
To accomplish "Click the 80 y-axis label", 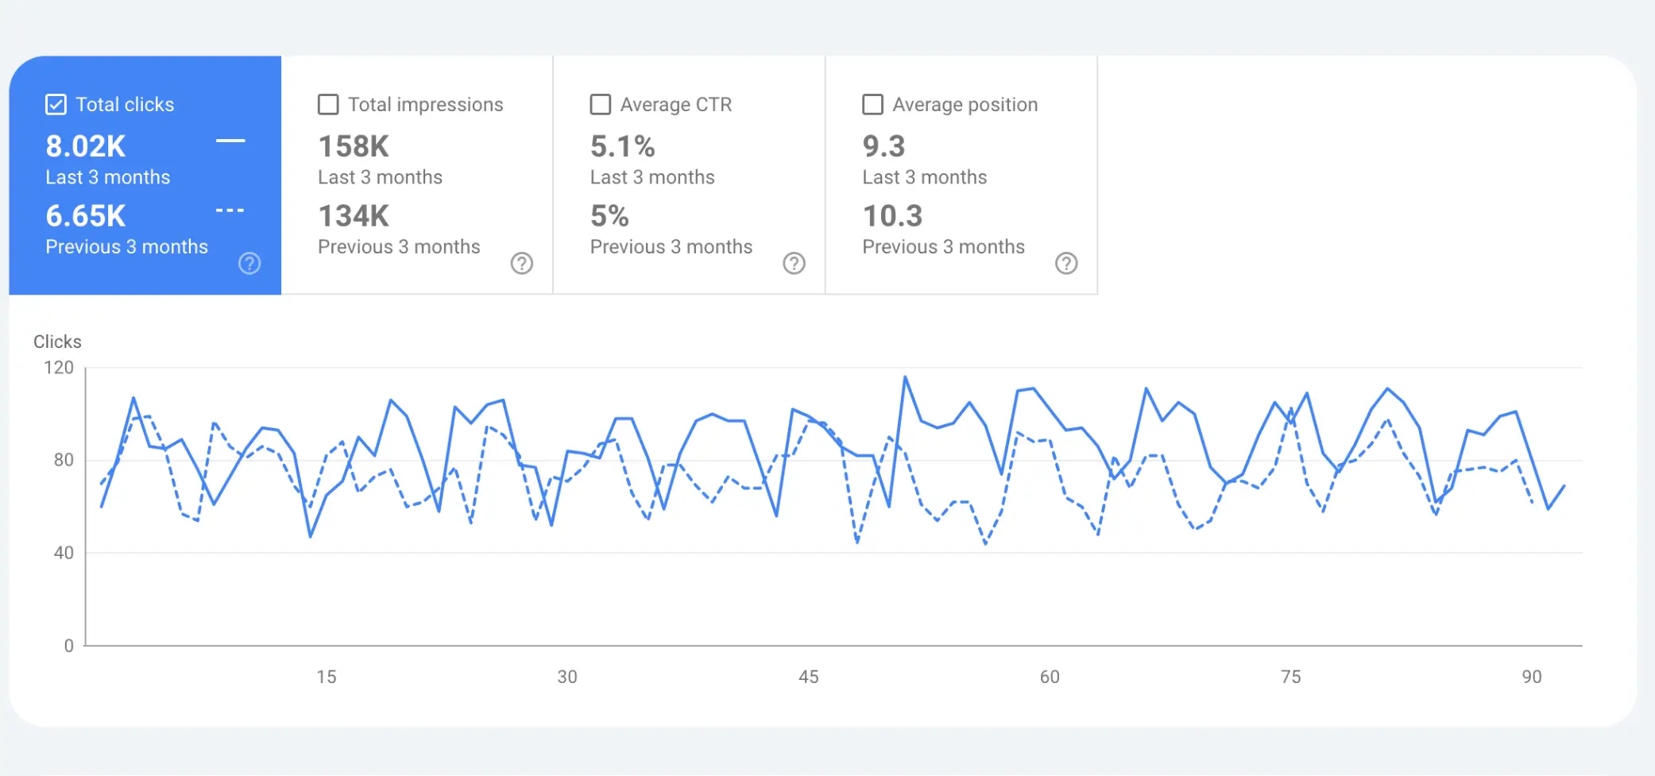I will (x=64, y=460).
